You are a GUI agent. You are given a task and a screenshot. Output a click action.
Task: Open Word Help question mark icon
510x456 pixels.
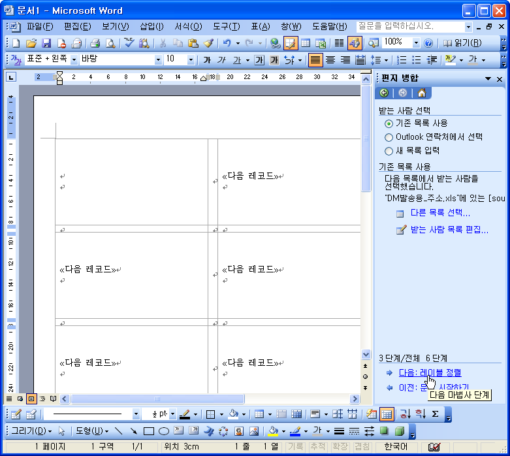tap(428, 43)
